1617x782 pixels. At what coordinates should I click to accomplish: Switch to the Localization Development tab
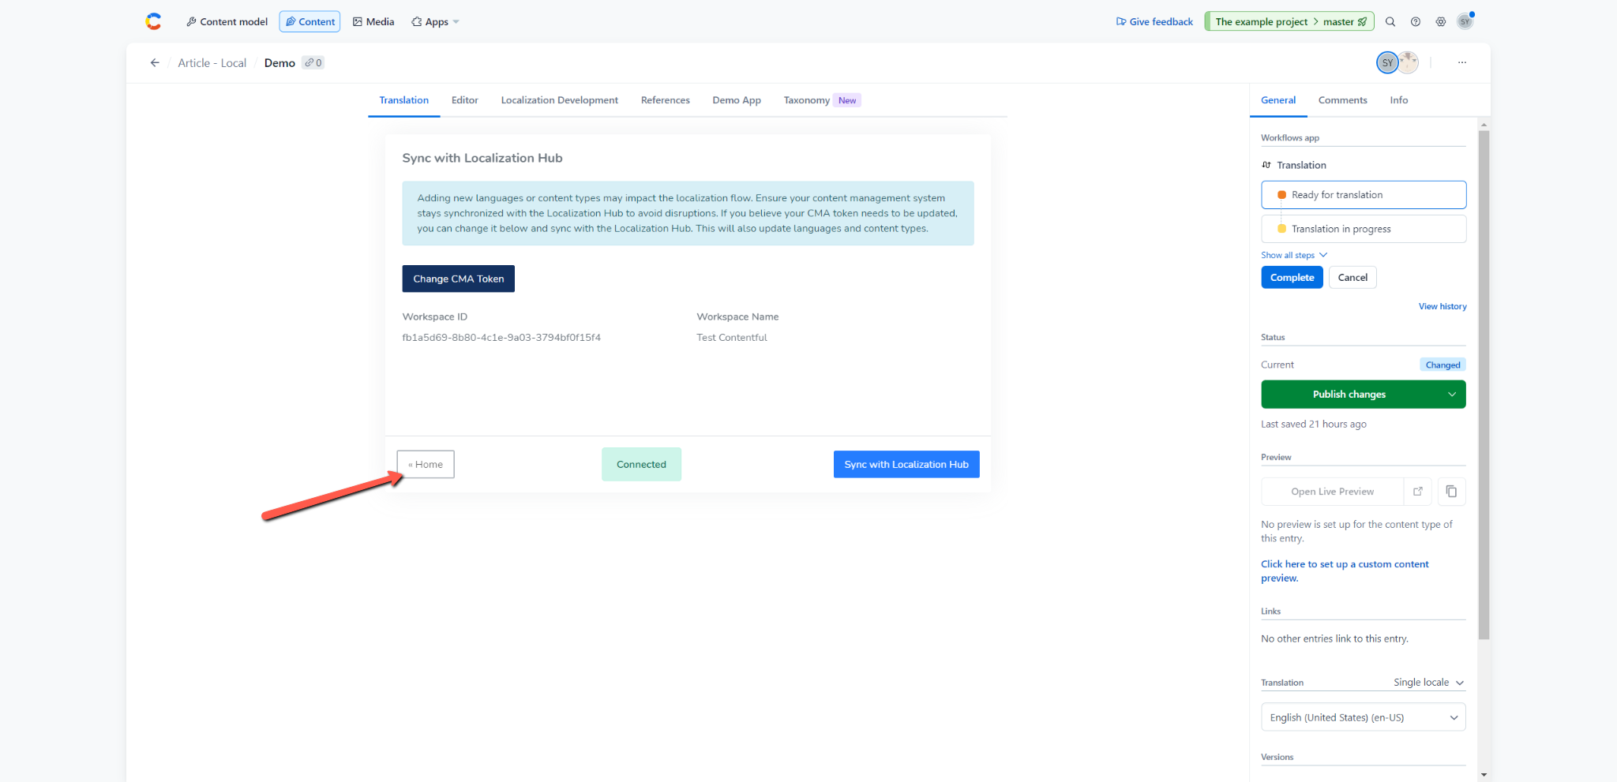(560, 100)
